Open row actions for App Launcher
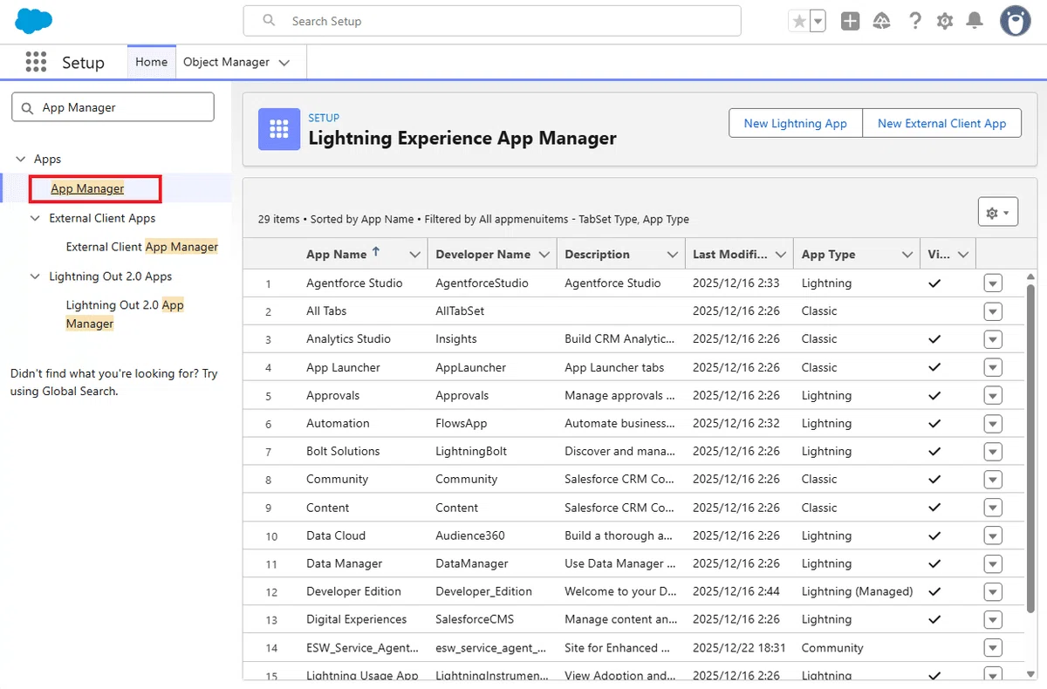The width and height of the screenshot is (1047, 689). (993, 367)
